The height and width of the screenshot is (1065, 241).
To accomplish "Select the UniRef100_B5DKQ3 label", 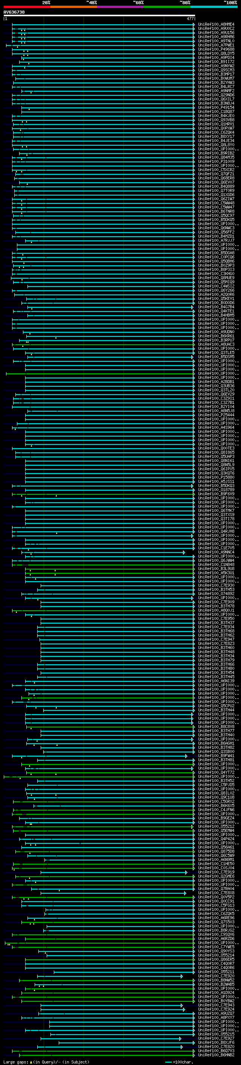I will (x=216, y=485).
